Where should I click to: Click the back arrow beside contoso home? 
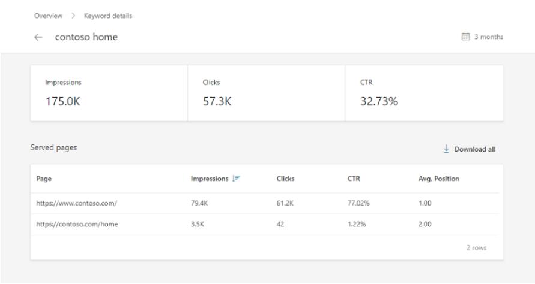pyautogui.click(x=38, y=37)
